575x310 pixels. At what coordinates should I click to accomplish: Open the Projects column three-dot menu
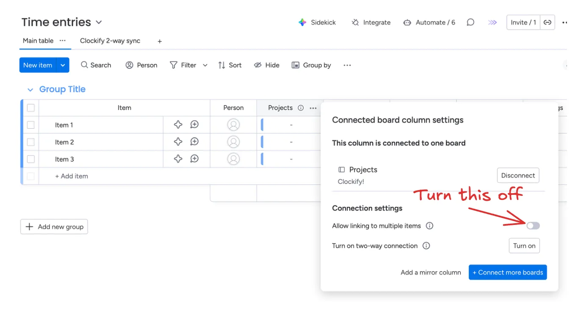tap(313, 108)
